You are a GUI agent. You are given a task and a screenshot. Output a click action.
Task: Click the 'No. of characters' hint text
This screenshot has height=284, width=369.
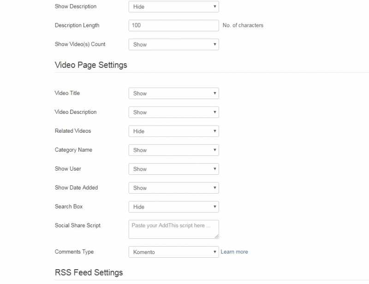(x=243, y=25)
